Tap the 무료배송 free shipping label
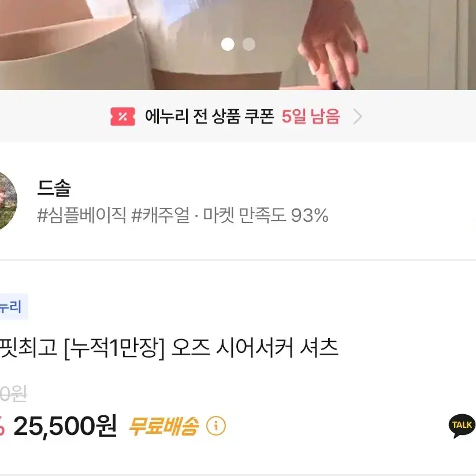This screenshot has height=476, width=476. (164, 426)
